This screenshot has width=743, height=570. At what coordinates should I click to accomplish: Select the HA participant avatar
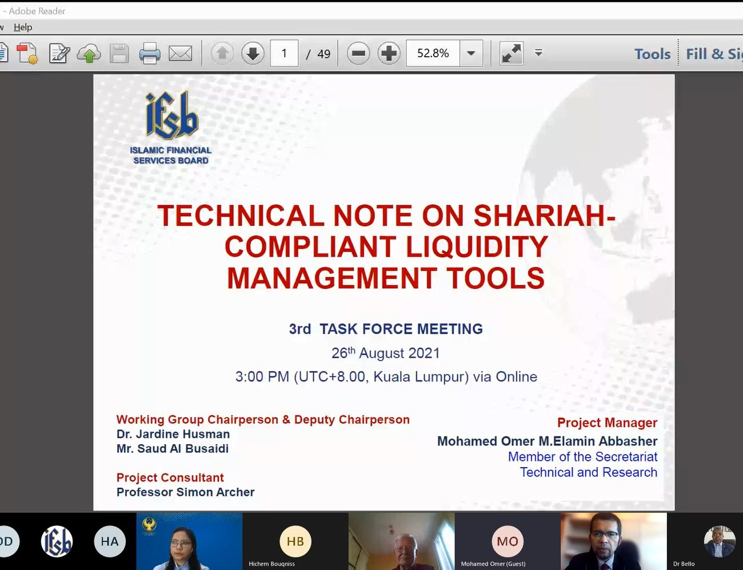pos(110,541)
